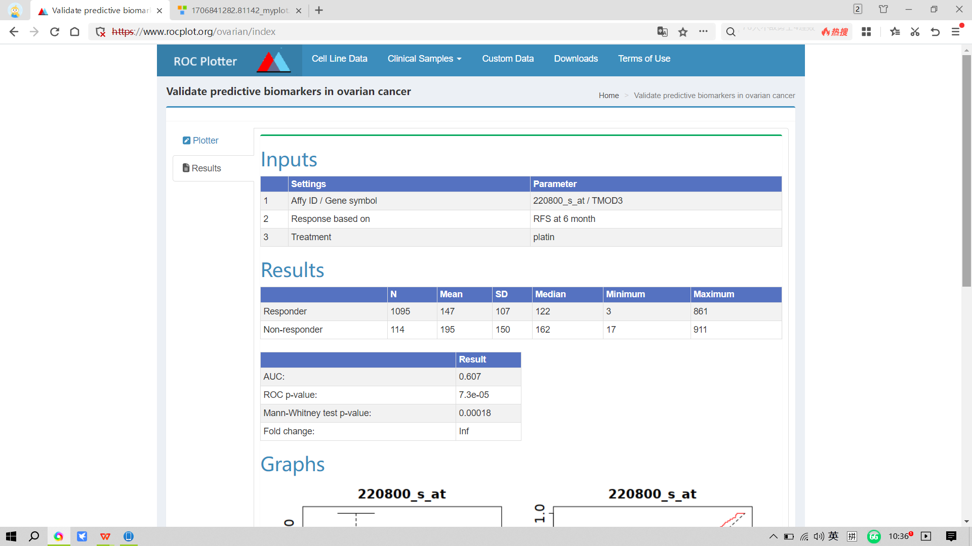This screenshot has height=546, width=972.
Task: Open the Terms of Use page
Action: 644,59
